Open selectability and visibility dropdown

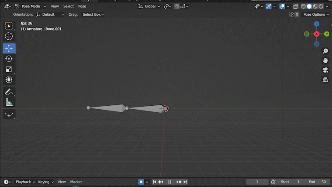tap(259, 7)
